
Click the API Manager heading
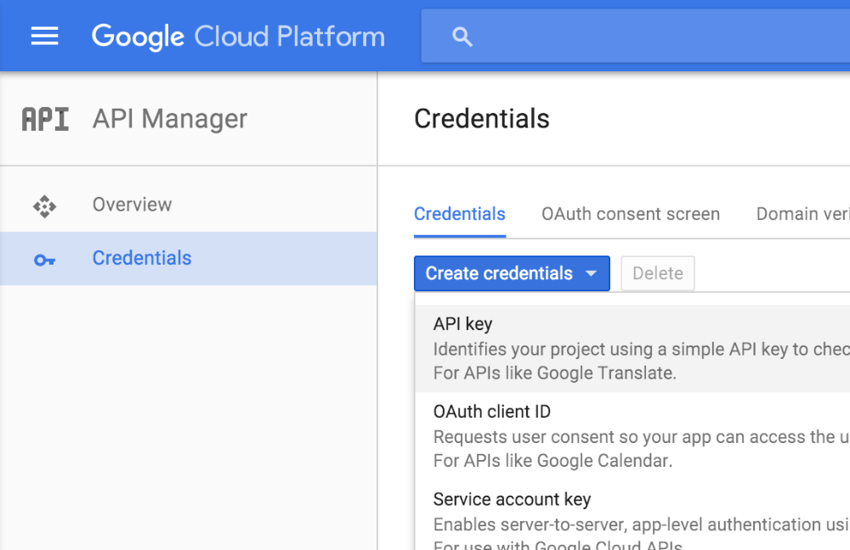pos(170,119)
